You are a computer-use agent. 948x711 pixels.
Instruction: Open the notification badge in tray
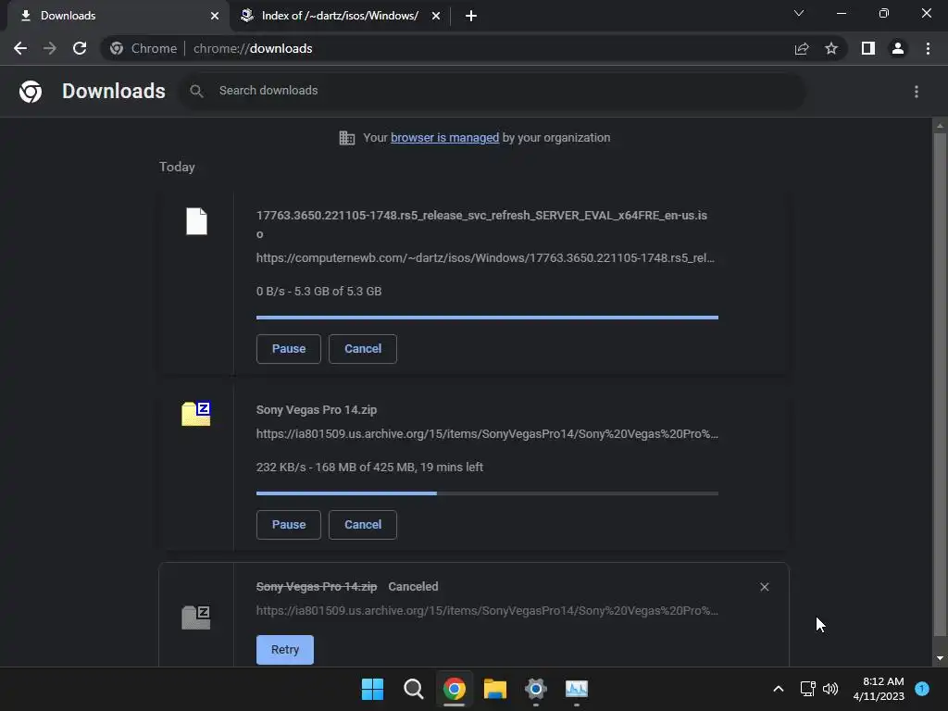[922, 689]
